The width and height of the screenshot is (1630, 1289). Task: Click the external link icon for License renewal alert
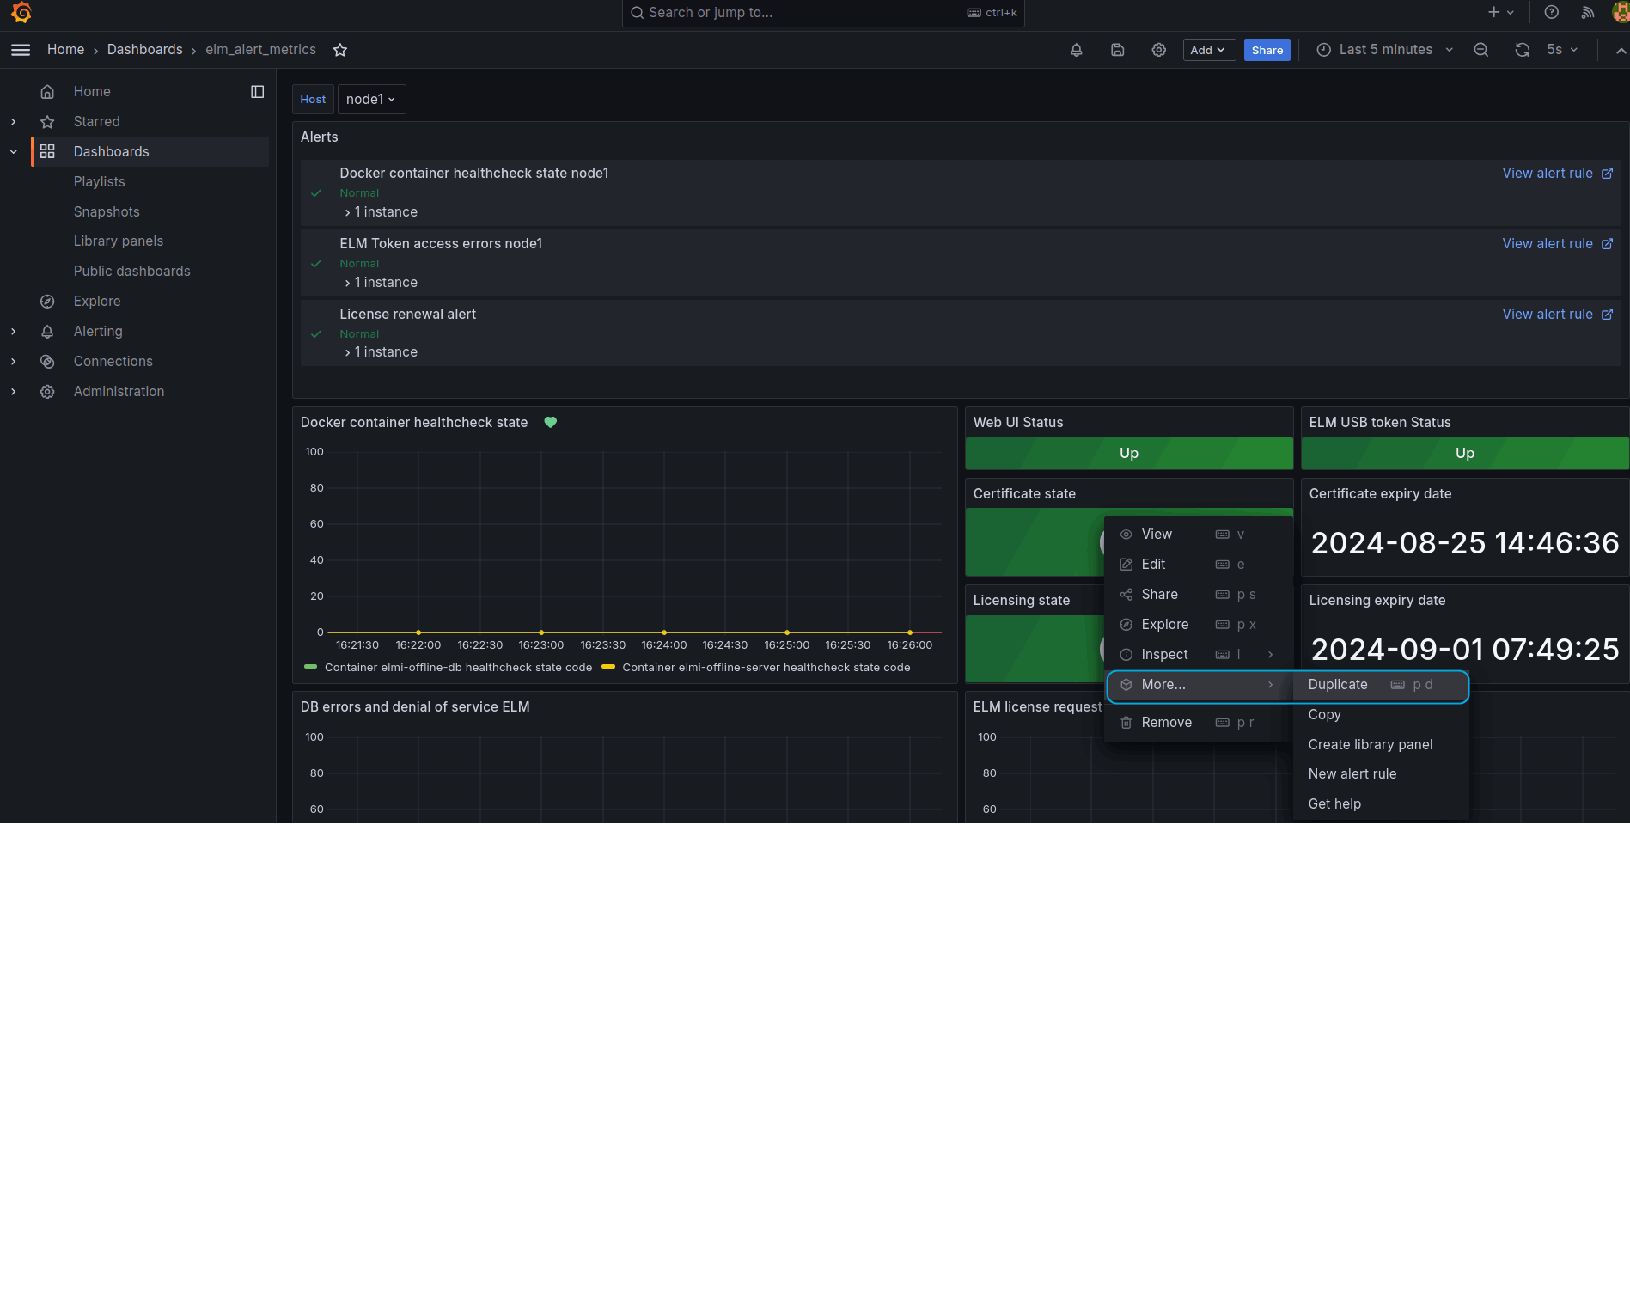pos(1607,315)
